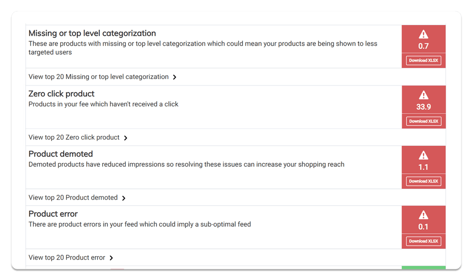
Task: Click warning icon on Product demoted score
Action: point(423,155)
